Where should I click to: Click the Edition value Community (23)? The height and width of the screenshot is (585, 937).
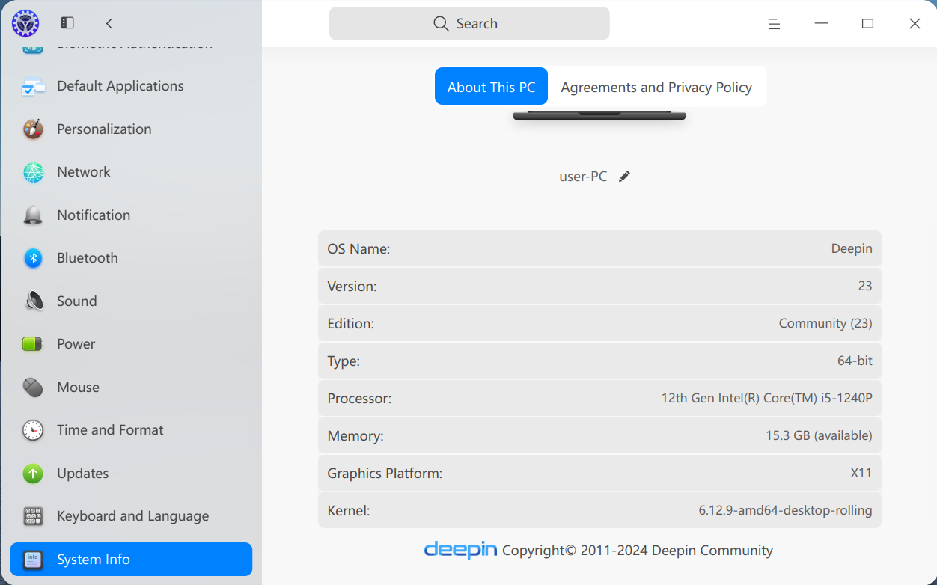[x=825, y=323]
